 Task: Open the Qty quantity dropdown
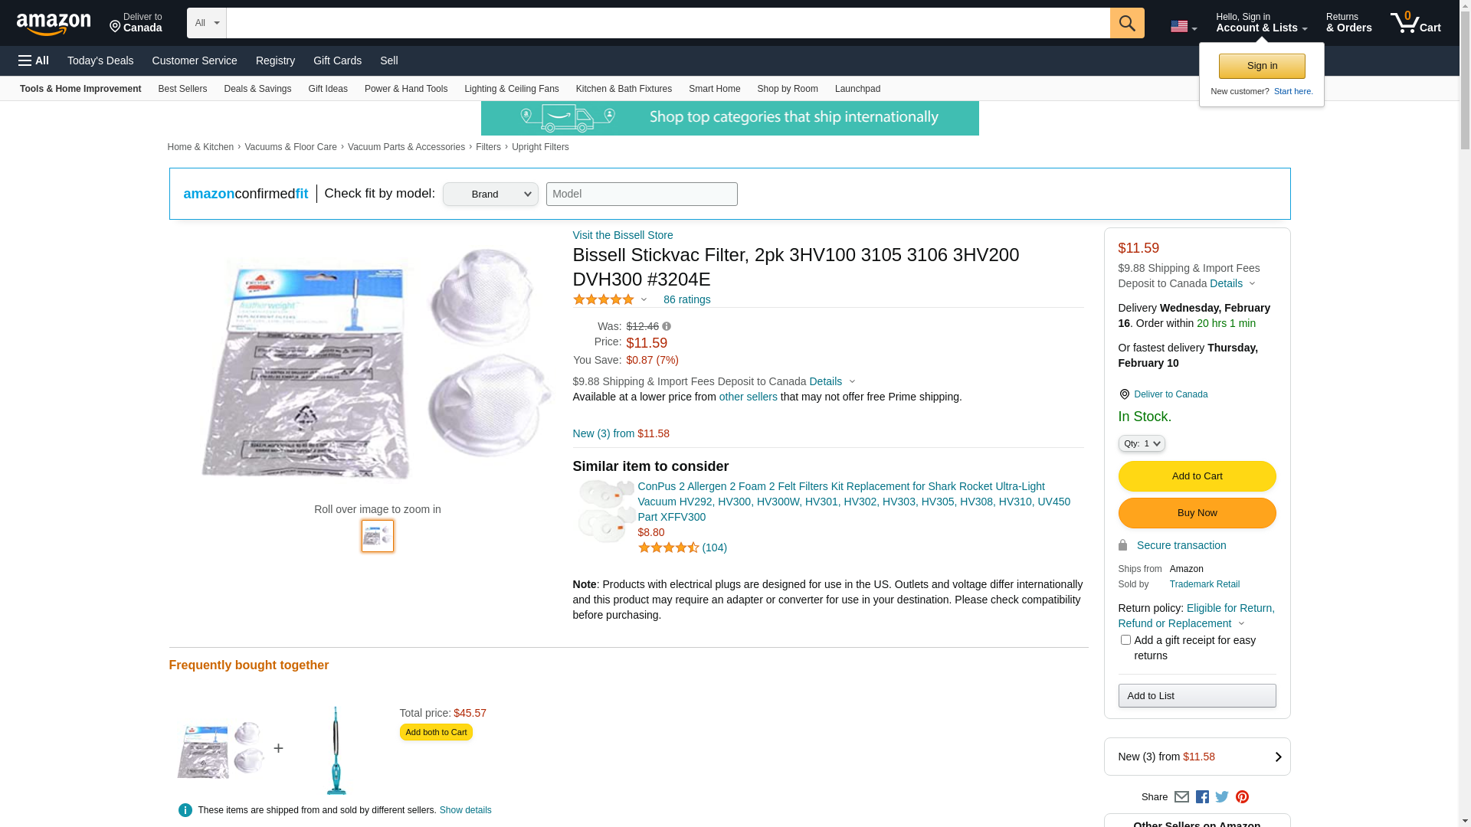1141,443
